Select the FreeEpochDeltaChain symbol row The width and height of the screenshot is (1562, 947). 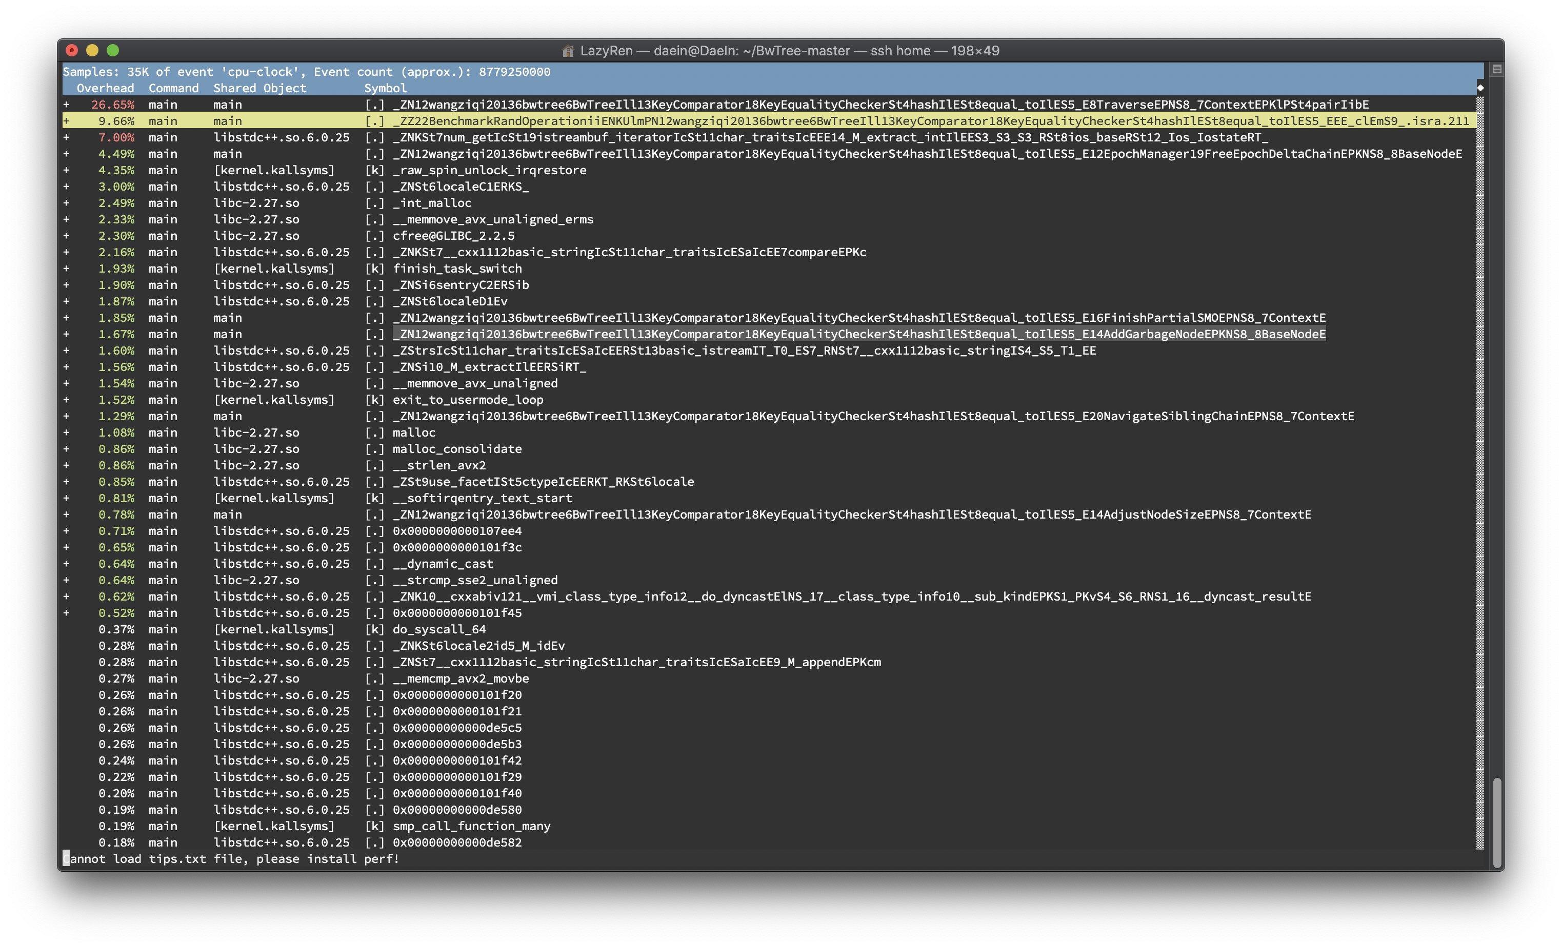tap(928, 154)
